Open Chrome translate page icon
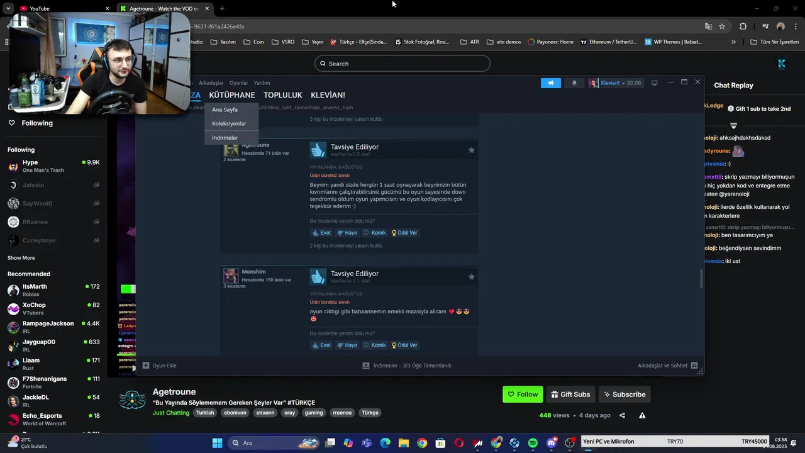The width and height of the screenshot is (805, 453). (x=708, y=26)
